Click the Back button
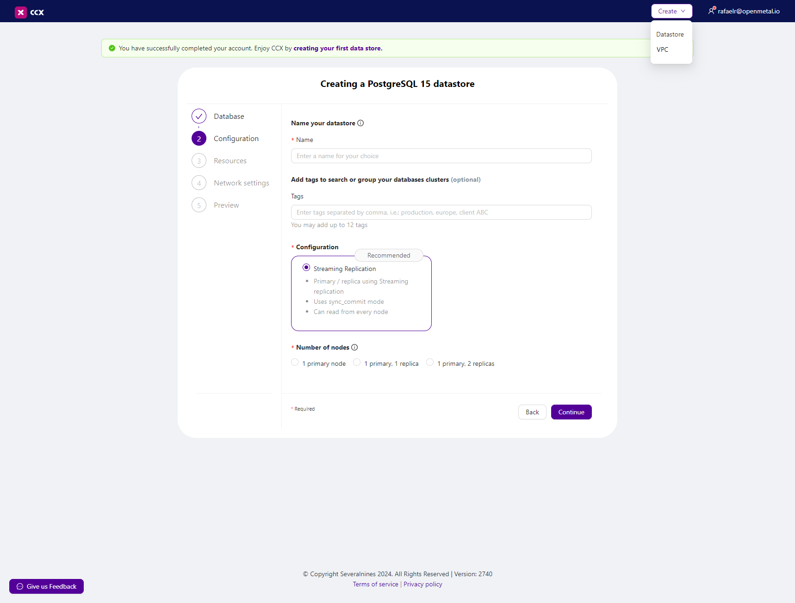 (532, 412)
